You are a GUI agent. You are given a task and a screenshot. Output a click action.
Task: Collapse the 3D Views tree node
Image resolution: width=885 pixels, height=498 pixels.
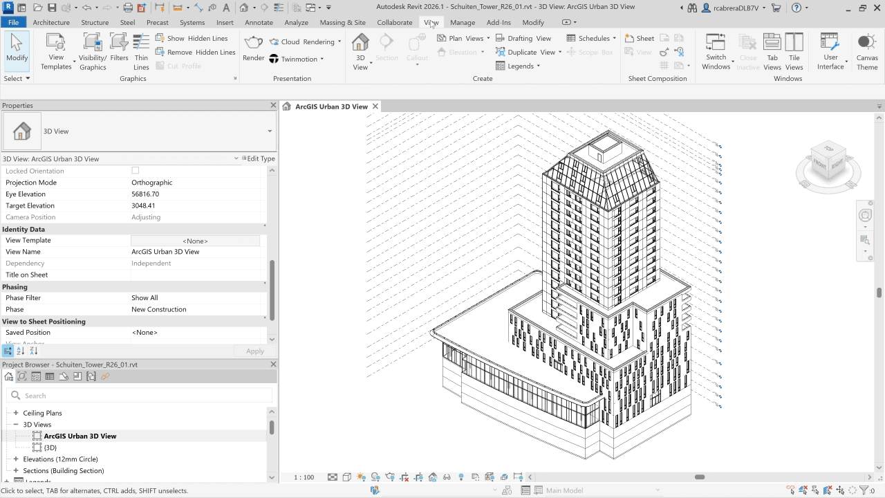pyautogui.click(x=16, y=425)
